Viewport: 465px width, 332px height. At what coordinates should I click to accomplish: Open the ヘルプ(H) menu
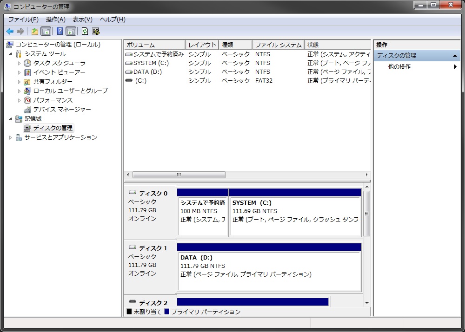113,20
